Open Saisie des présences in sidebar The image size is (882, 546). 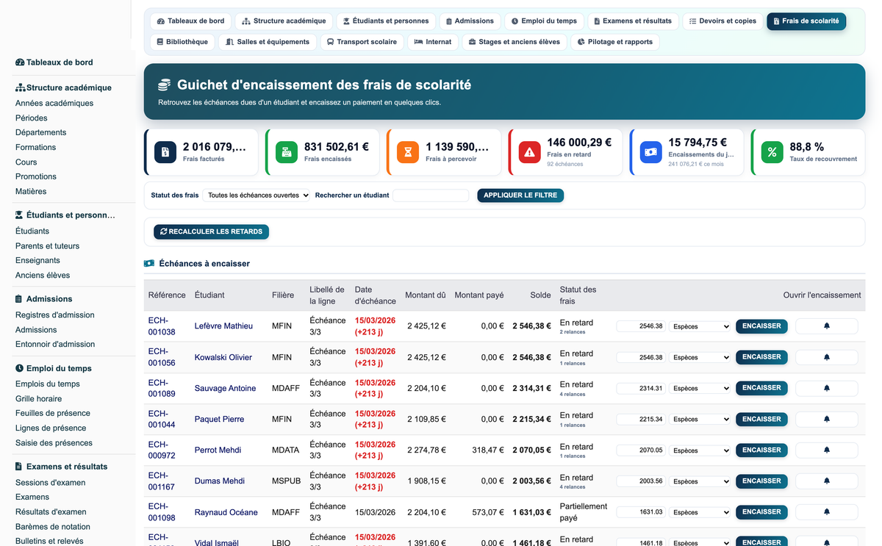point(54,442)
